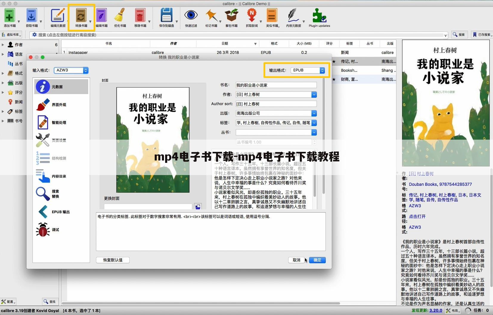
Task: Click the Polish Books (优化书籍) broom icon
Action: (x=120, y=15)
